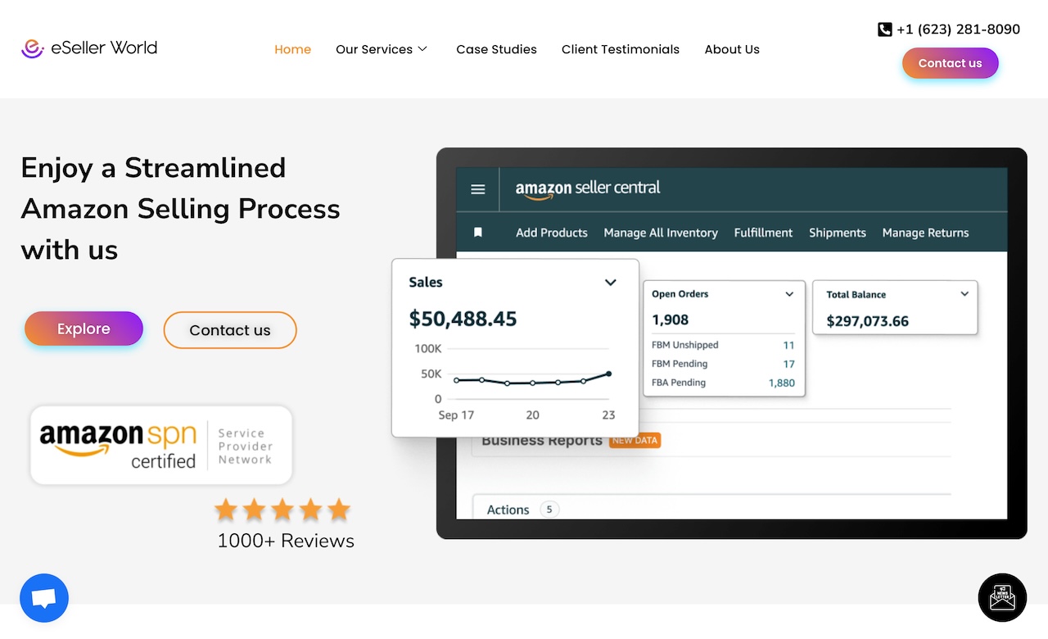
Task: Go to the Home menu item
Action: [x=292, y=49]
